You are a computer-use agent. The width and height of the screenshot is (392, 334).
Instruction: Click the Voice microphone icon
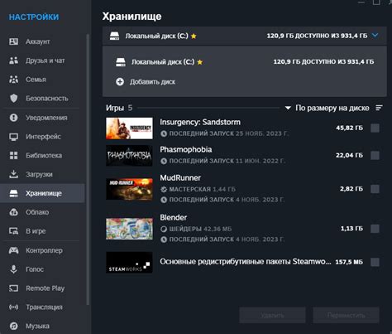pos(13,269)
